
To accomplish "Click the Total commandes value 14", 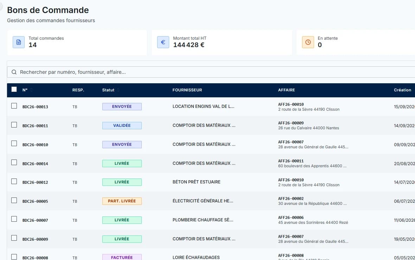I will (33, 45).
